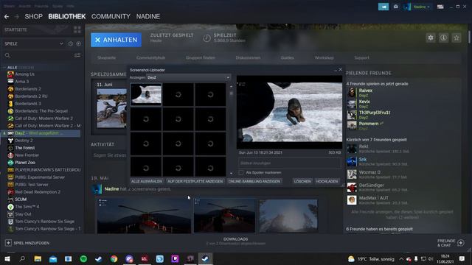
Task: Open the first helicopter screenshot in activity
Action: pyautogui.click(x=144, y=216)
